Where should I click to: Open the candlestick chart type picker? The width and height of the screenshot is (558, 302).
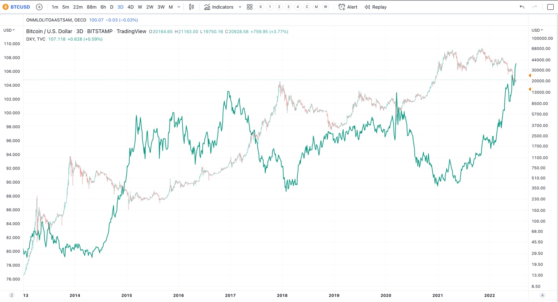click(191, 7)
